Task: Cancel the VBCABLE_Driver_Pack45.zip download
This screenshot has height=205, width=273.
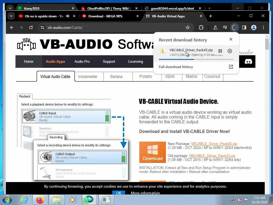Action: [x=230, y=51]
